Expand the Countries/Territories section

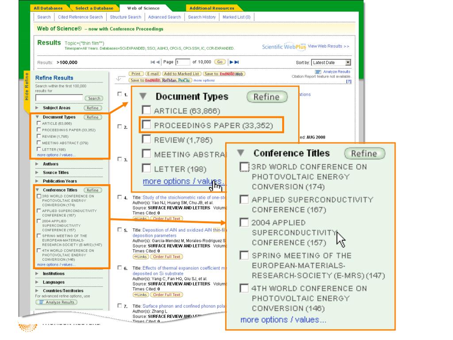tap(37, 290)
